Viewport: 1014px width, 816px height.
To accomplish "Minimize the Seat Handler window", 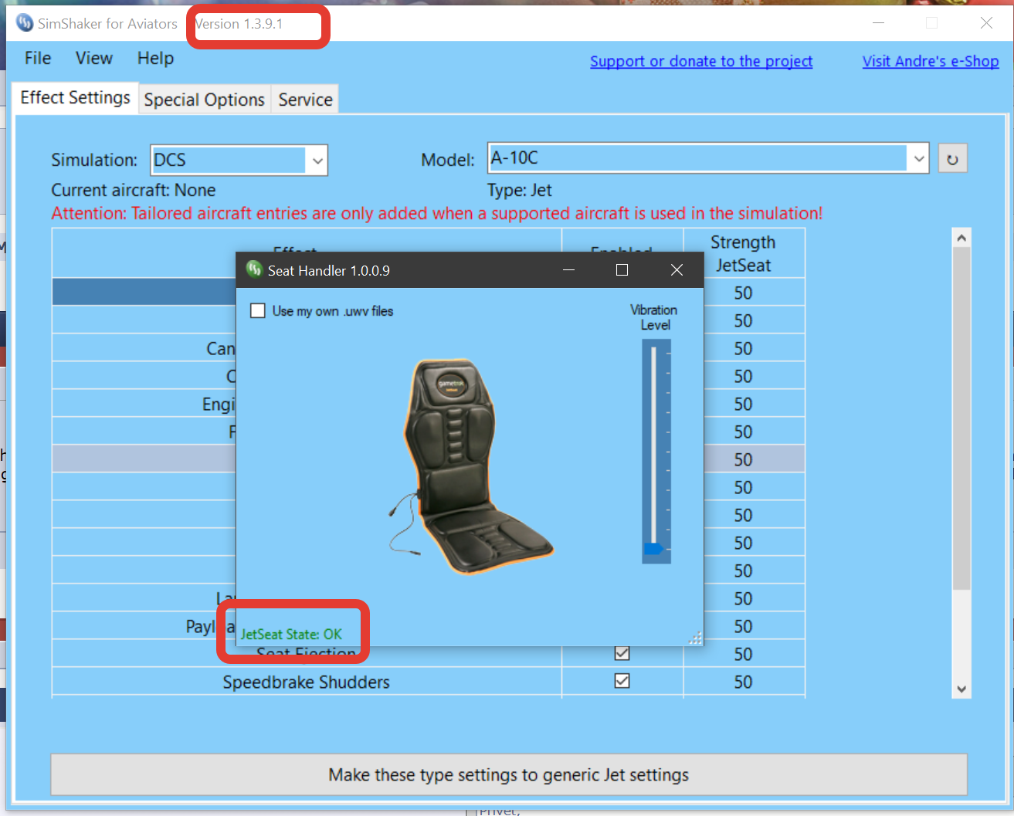I will click(569, 270).
